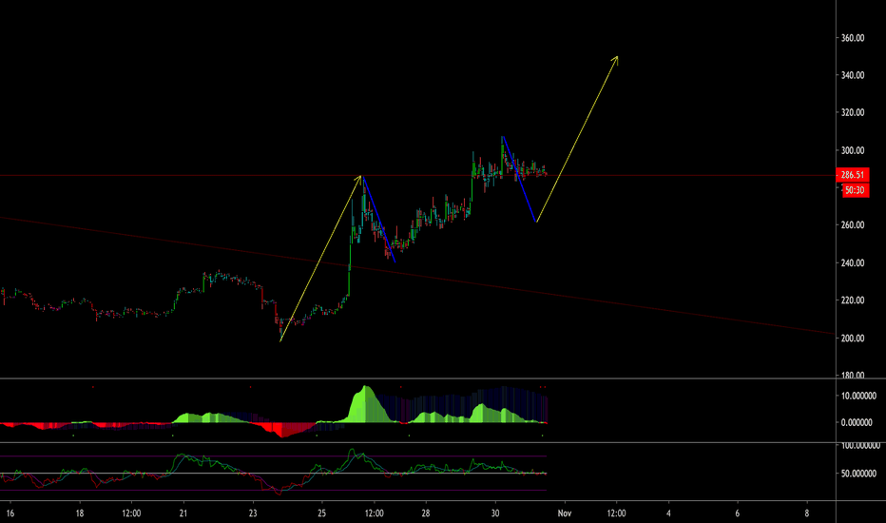
Task: Select the yellow projection arrow pointing toward 350
Action: pos(577,139)
